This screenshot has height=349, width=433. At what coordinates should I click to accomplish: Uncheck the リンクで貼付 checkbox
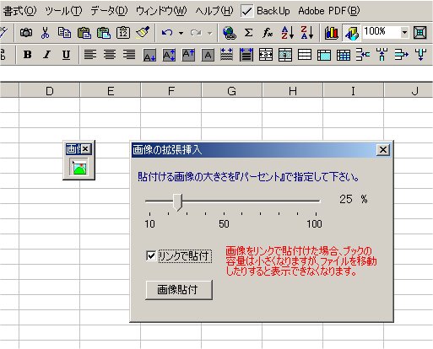coord(151,255)
